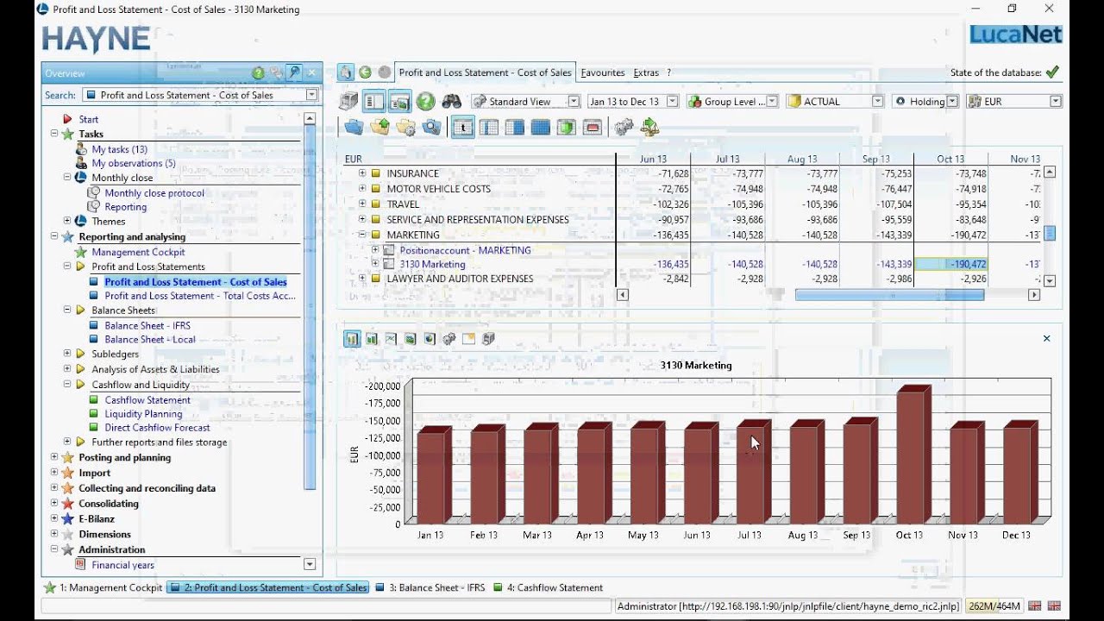The height and width of the screenshot is (621, 1104).
Task: Open settings gears in main toolbar
Action: (624, 128)
